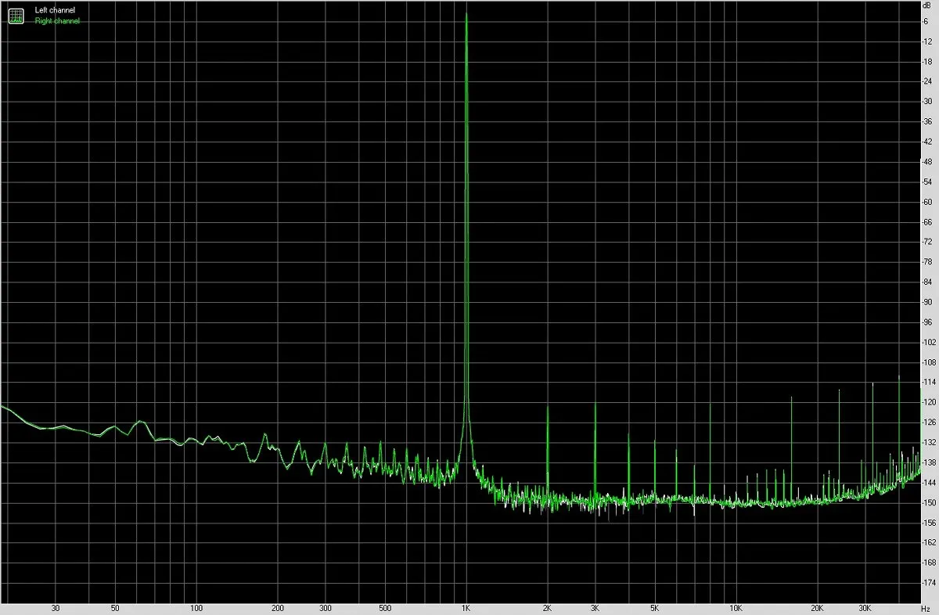Click the "100" frequency axis label
939x615 pixels.
(196, 608)
